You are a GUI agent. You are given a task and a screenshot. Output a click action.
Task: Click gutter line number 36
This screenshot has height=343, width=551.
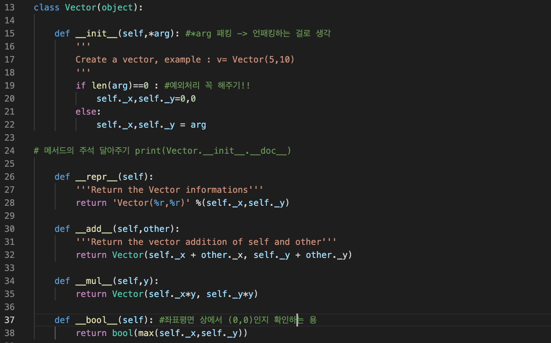(x=10, y=307)
